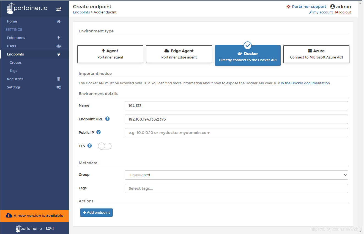Select the Azure environment type
Image resolution: width=364 pixels, height=234 pixels.
click(316, 54)
